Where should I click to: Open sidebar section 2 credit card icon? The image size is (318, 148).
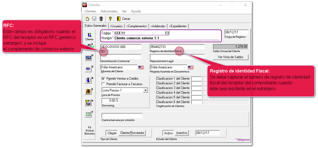(x=88, y=58)
